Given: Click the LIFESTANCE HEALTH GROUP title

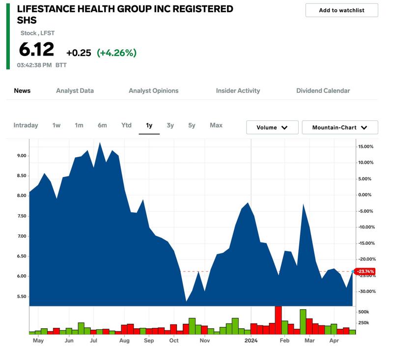Looking at the screenshot, I should coord(125,15).
